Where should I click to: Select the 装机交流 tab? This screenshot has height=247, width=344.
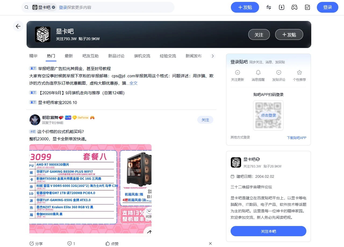(x=142, y=56)
